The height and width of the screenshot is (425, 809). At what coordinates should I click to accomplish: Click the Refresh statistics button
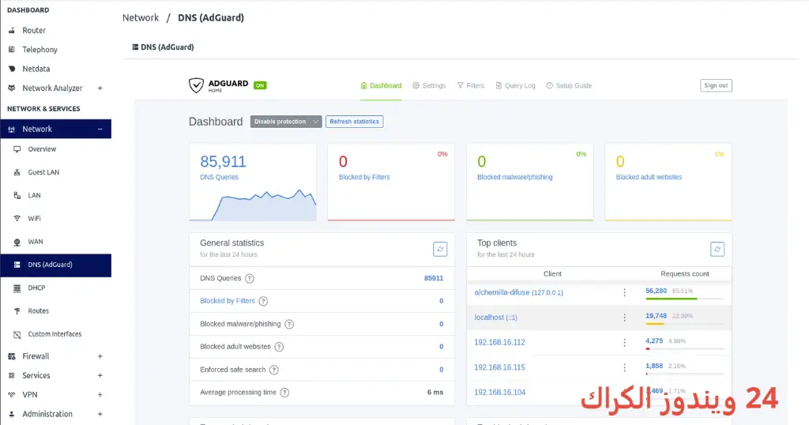coord(354,122)
